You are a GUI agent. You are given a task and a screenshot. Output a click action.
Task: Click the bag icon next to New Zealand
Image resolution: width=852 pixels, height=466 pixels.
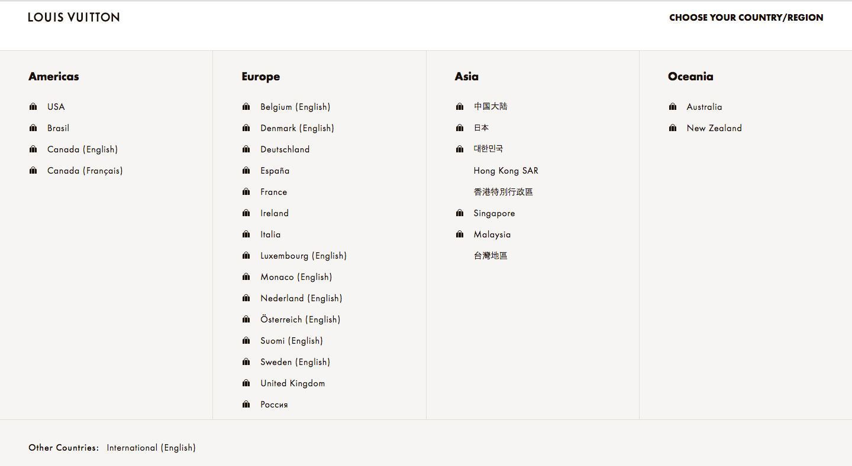(673, 128)
